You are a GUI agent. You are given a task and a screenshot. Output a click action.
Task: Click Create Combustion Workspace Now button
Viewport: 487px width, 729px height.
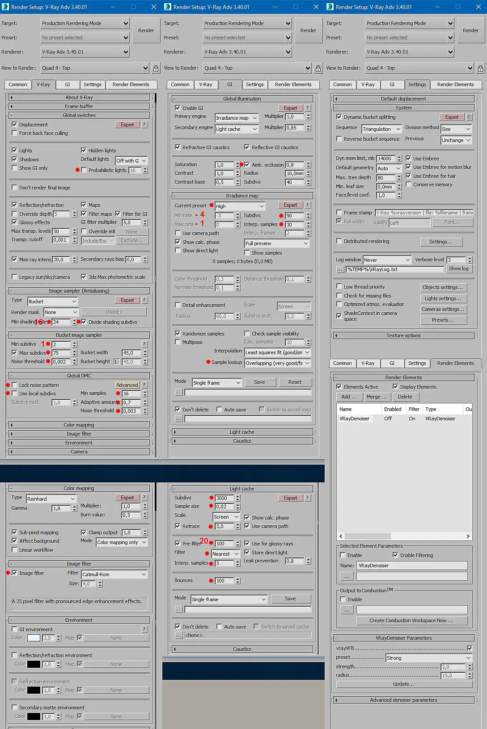411,620
